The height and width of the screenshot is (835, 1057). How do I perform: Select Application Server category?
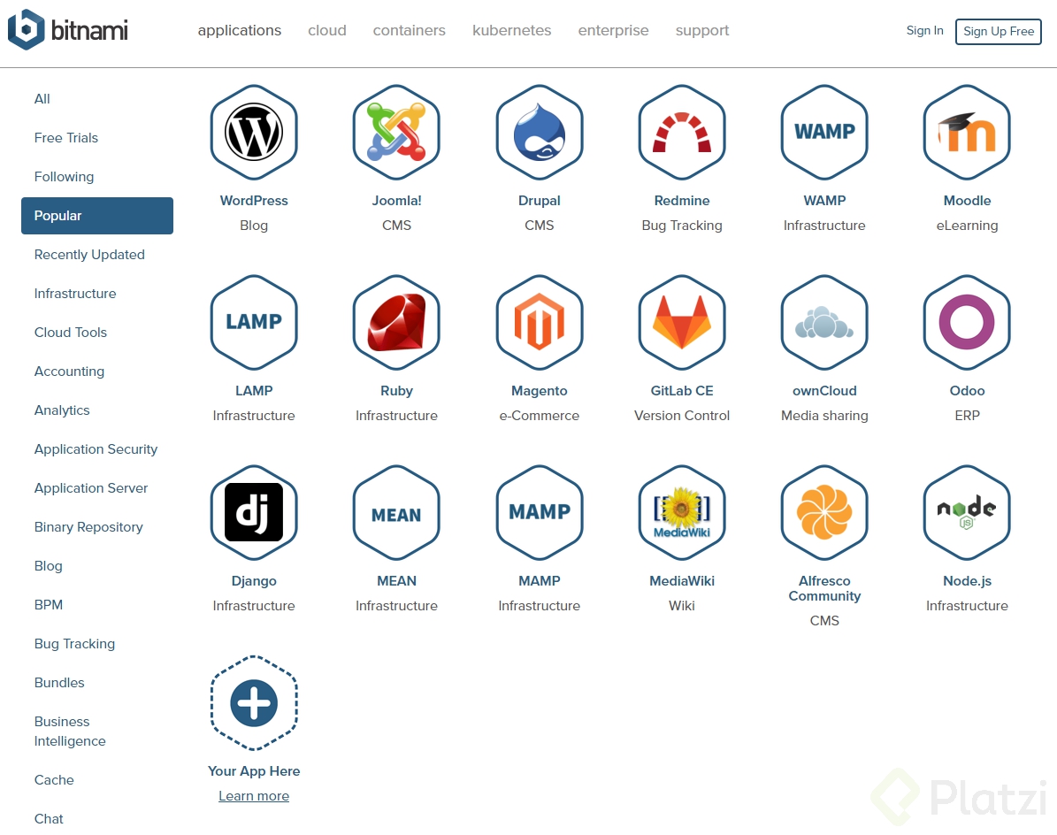[x=91, y=488]
